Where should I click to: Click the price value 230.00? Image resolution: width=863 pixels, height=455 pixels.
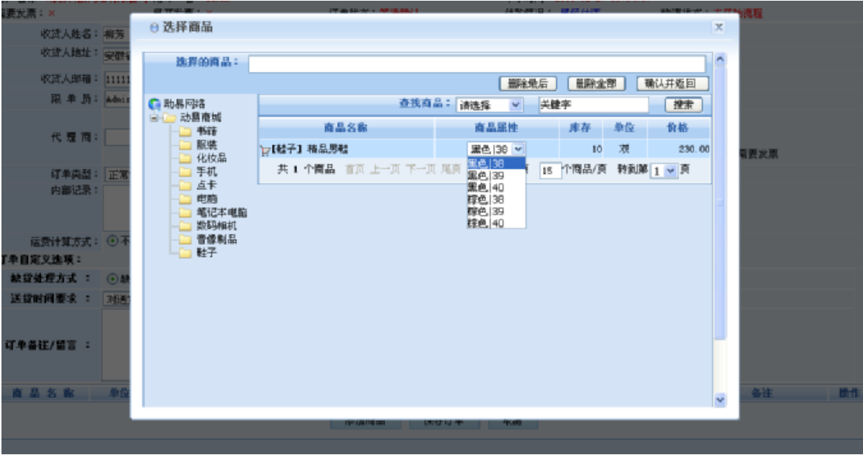tap(693, 149)
